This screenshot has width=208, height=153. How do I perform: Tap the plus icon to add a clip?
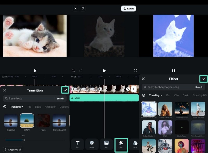[133, 89]
